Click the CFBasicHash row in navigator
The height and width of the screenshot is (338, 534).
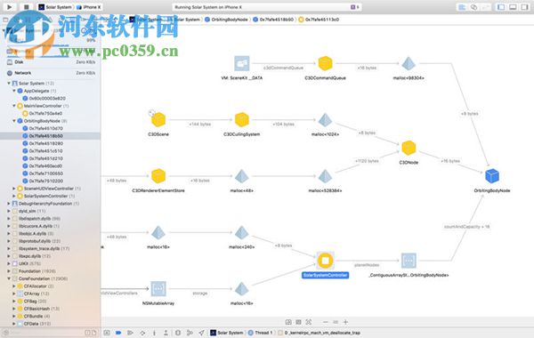coord(51,309)
